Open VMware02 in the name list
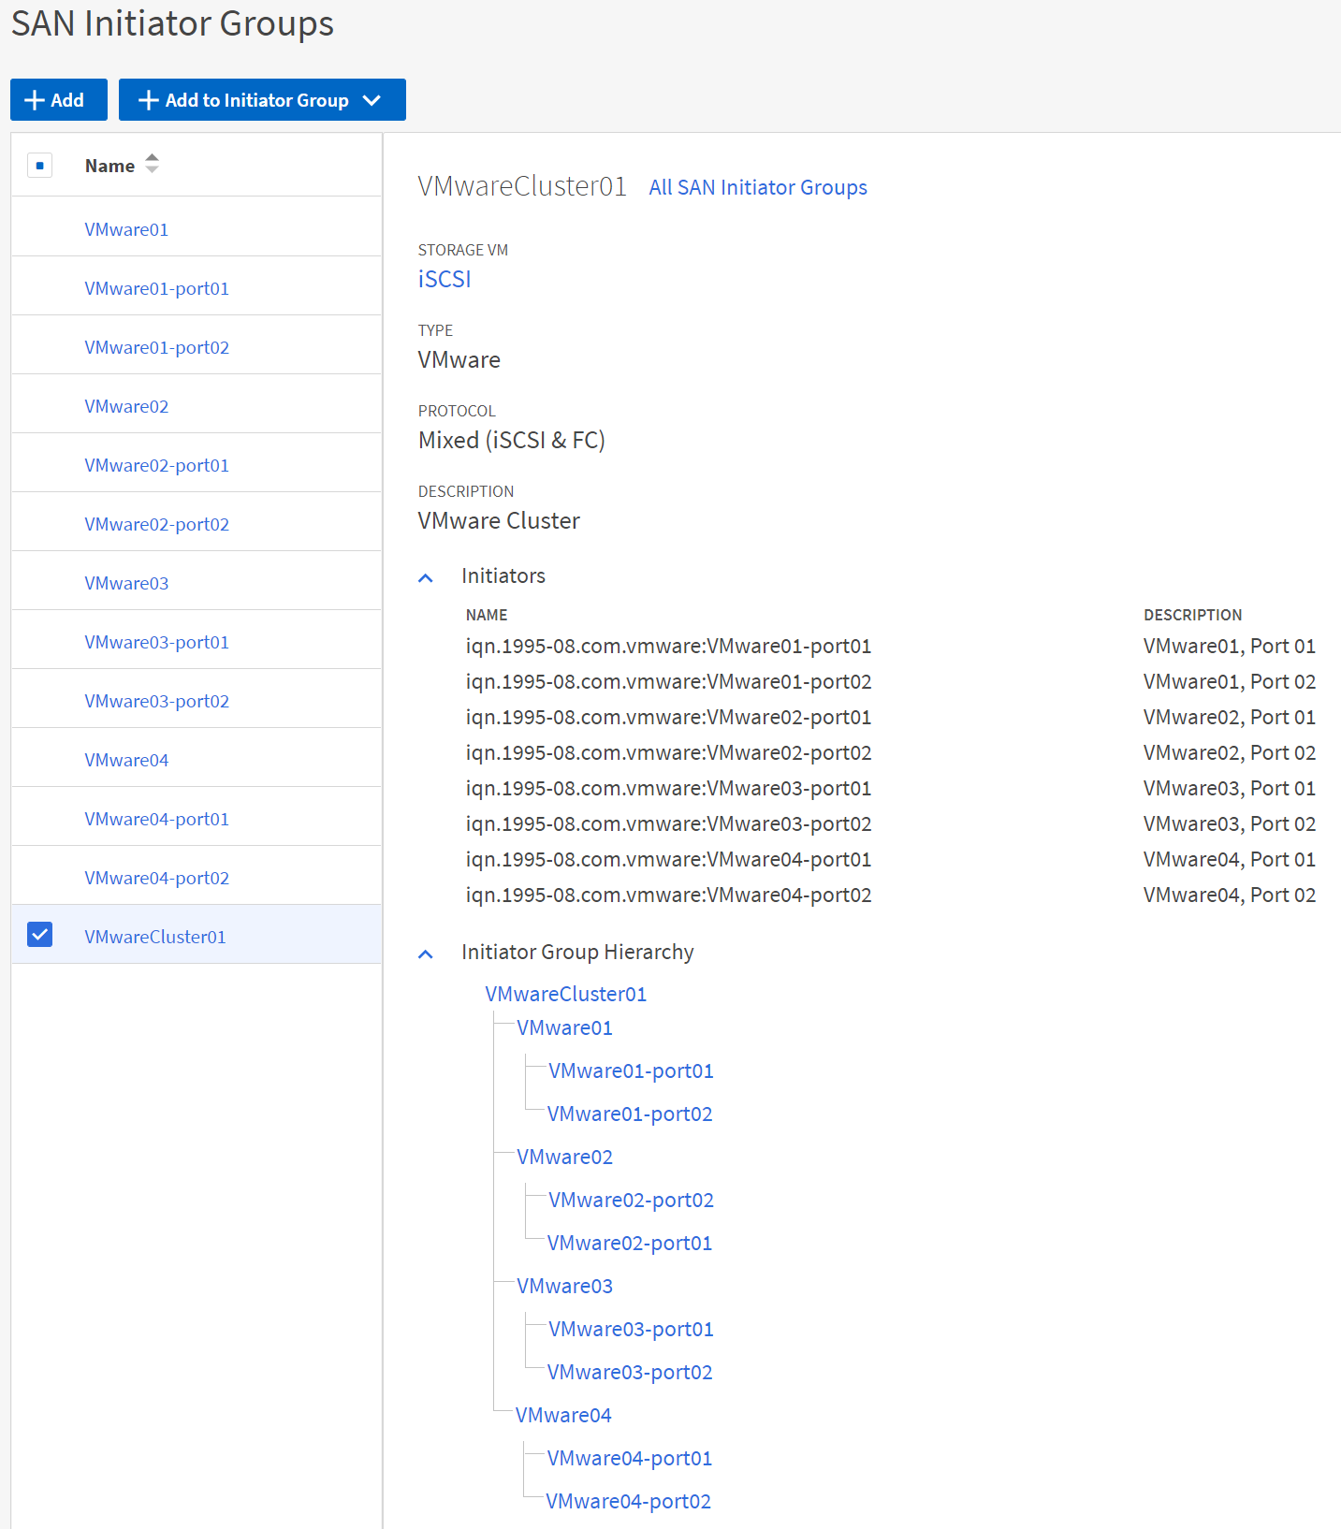 click(126, 406)
